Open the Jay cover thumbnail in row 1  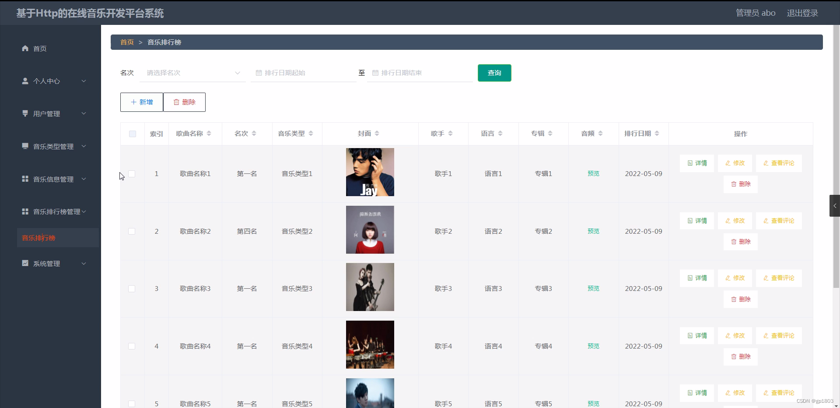coord(370,172)
